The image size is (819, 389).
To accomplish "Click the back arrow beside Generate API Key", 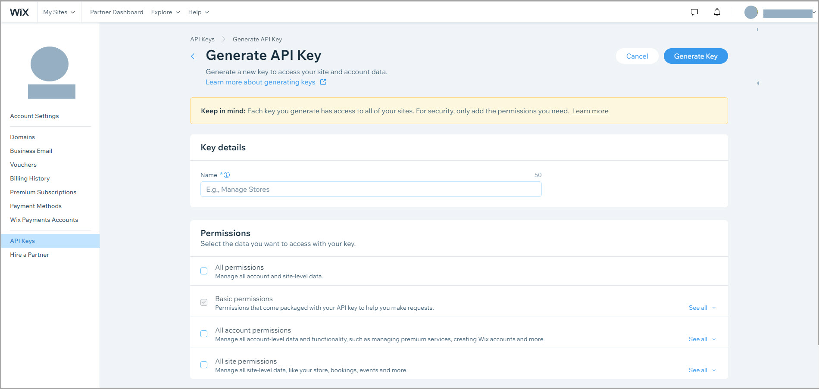I will point(193,56).
